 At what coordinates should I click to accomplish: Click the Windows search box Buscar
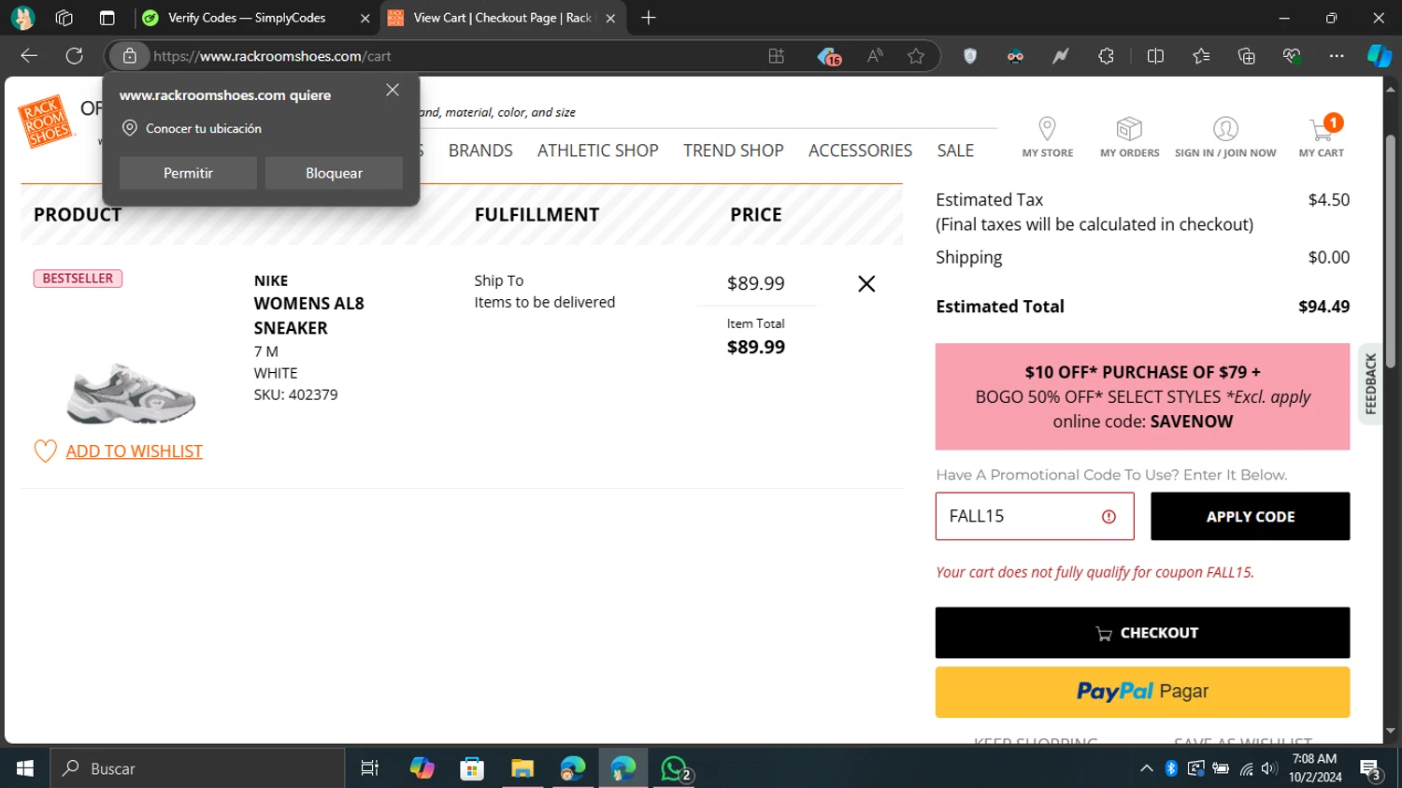pyautogui.click(x=197, y=768)
